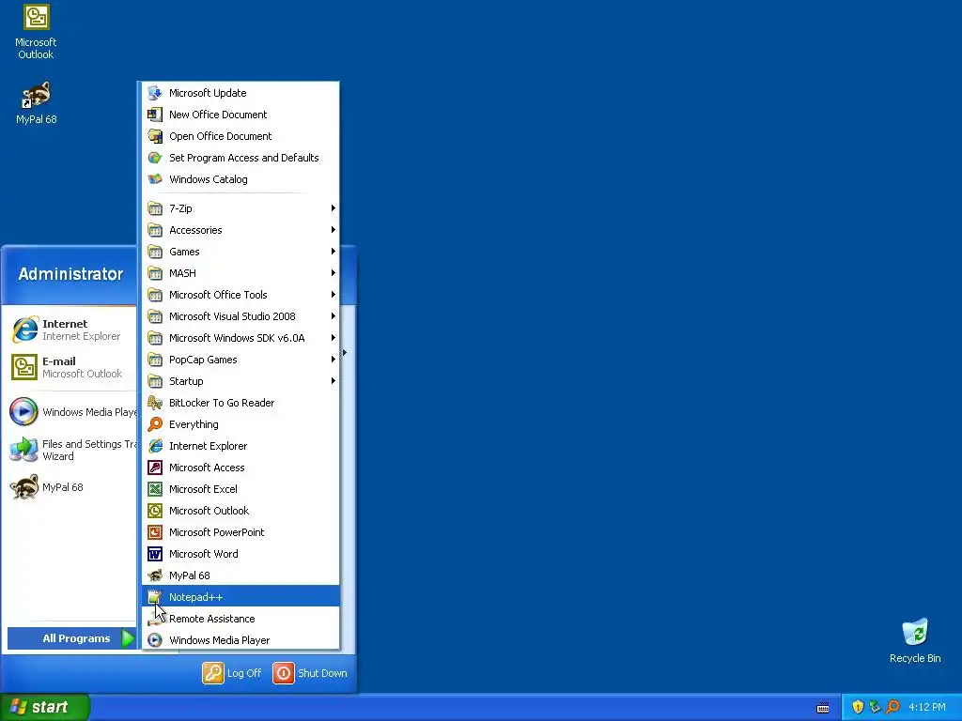The image size is (962, 721).
Task: Click the All Programs button
Action: (x=71, y=638)
